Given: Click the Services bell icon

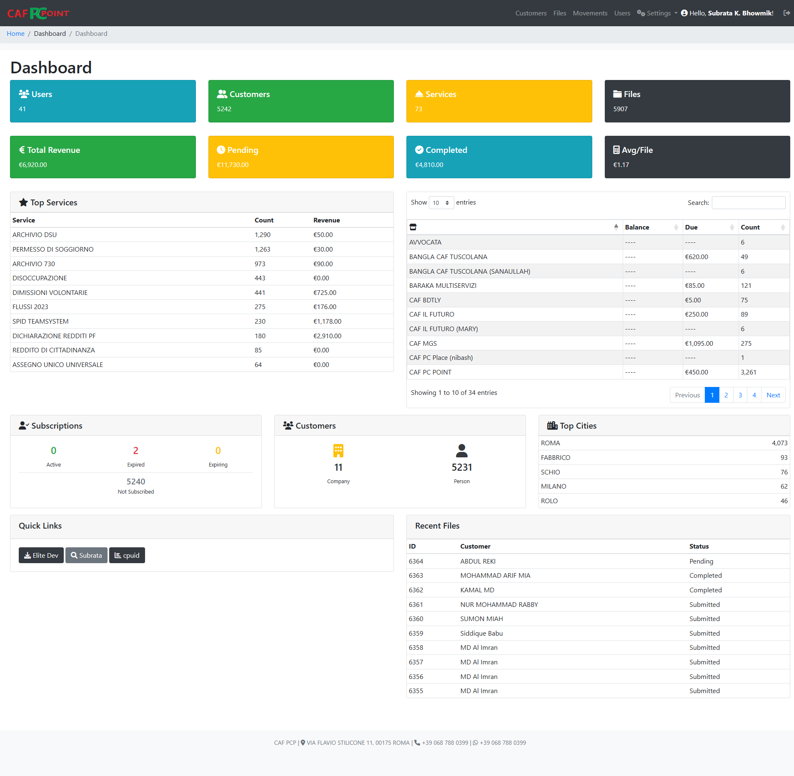Looking at the screenshot, I should (x=419, y=94).
